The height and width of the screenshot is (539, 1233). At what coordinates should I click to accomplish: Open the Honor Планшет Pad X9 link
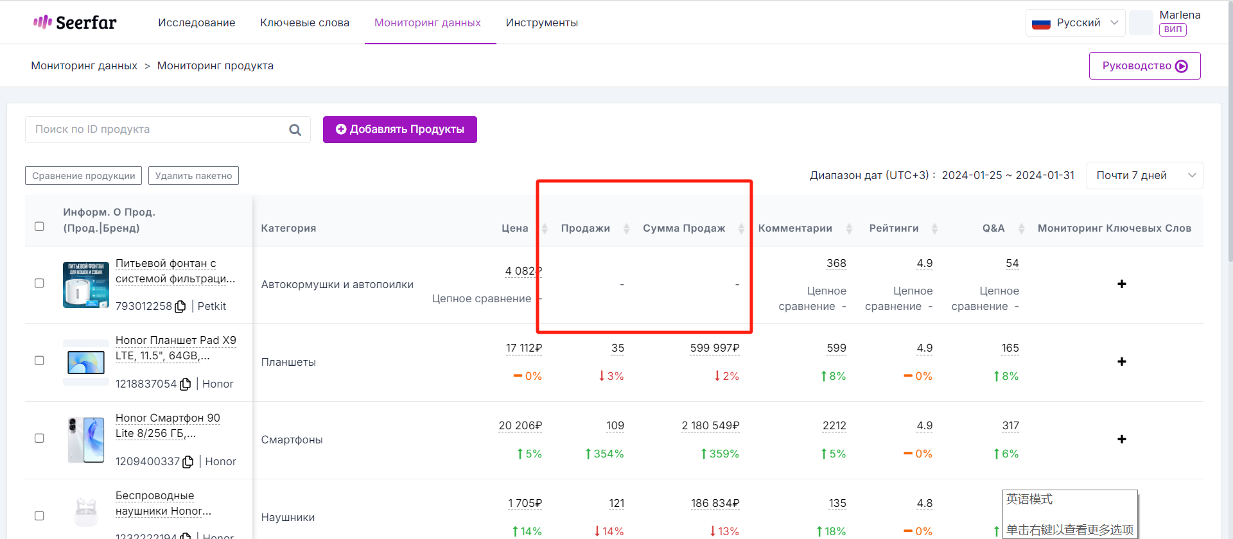coord(176,348)
